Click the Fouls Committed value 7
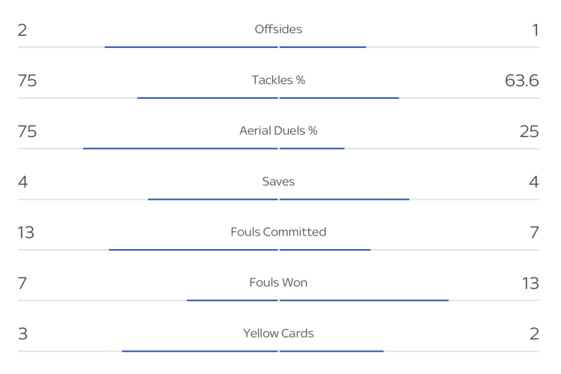The width and height of the screenshot is (561, 374). [534, 233]
